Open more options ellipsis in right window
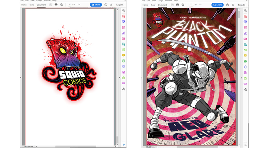 [200, 5]
